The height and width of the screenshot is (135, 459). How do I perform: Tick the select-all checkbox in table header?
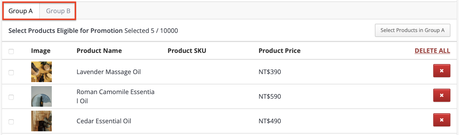11,51
